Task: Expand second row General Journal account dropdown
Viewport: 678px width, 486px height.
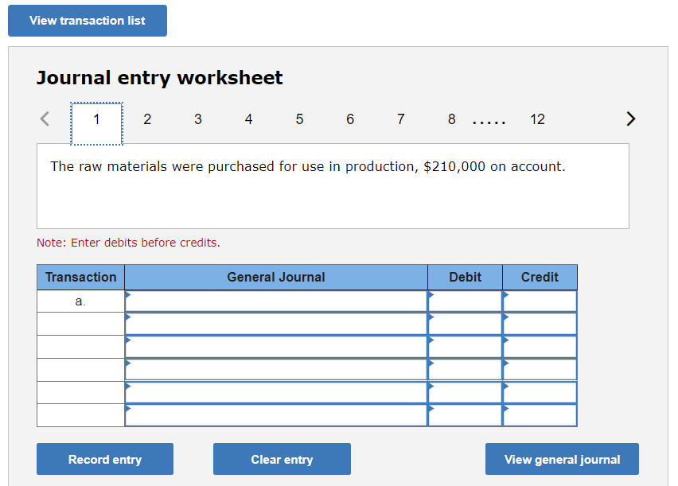Action: pyautogui.click(x=275, y=324)
